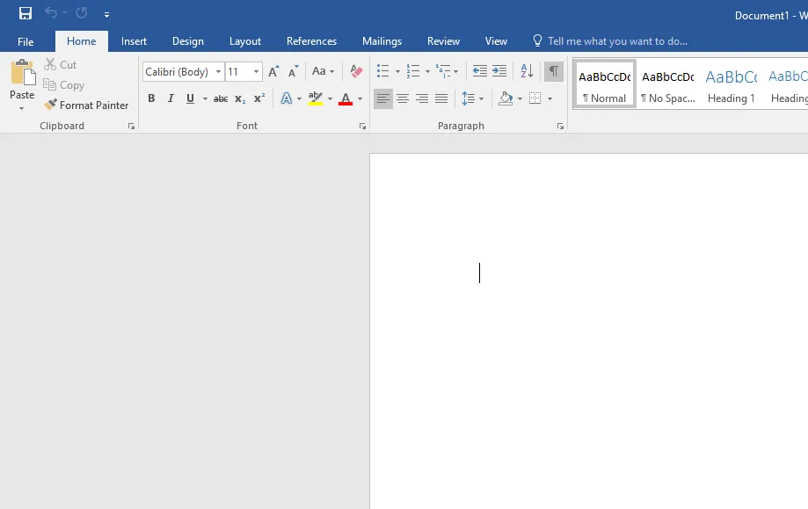Open the View tab
Image resolution: width=808 pixels, height=509 pixels.
tap(496, 41)
